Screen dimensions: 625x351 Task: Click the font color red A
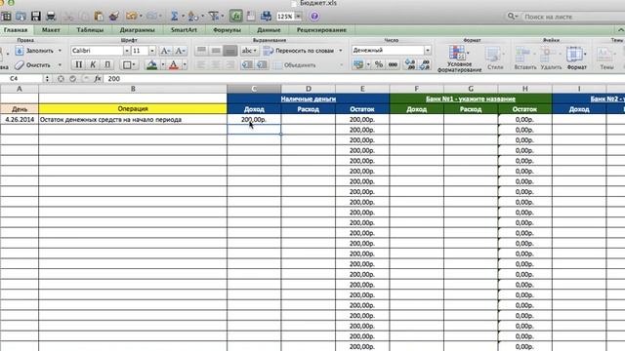coord(174,65)
